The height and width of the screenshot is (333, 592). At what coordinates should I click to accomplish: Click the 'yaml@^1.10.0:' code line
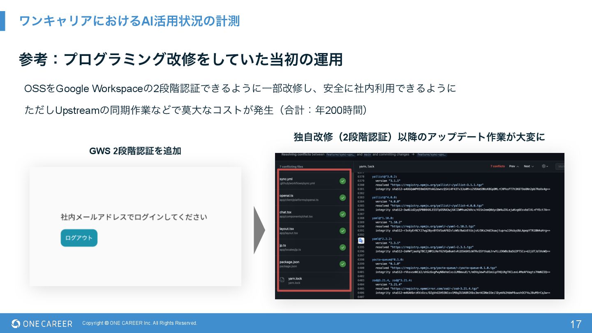383,218
